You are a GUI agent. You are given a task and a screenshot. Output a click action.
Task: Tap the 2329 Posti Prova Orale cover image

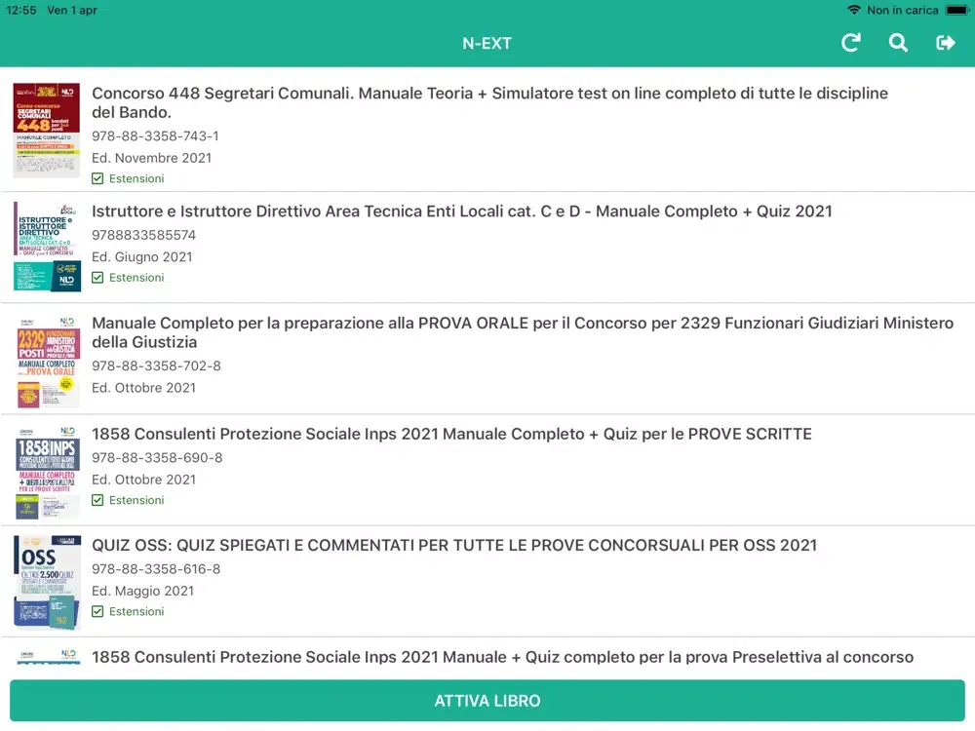tap(46, 360)
